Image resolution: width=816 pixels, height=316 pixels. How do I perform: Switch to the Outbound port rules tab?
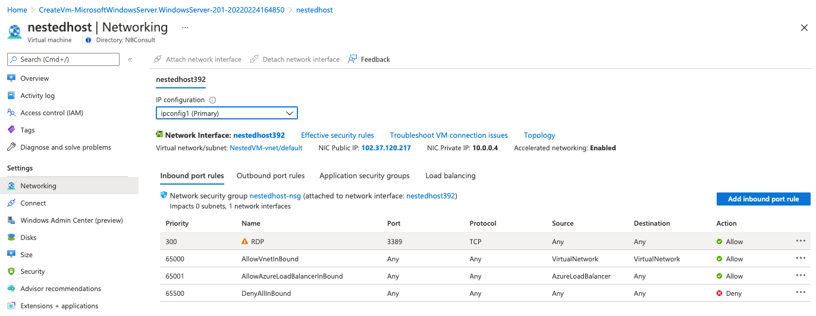coord(271,176)
